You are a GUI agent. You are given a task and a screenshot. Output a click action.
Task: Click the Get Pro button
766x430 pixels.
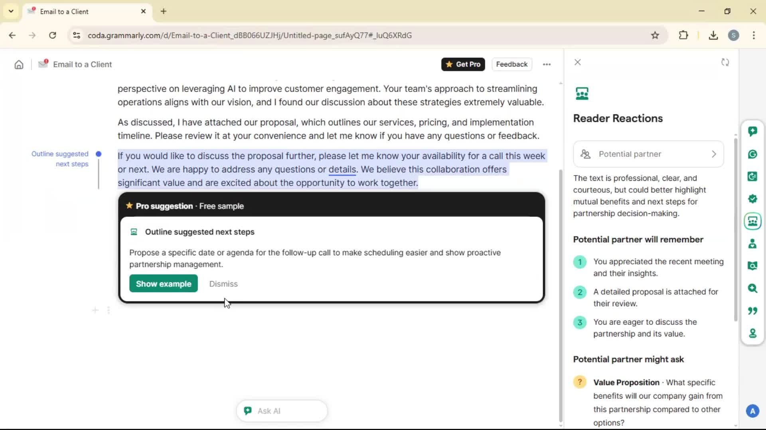pyautogui.click(x=463, y=64)
